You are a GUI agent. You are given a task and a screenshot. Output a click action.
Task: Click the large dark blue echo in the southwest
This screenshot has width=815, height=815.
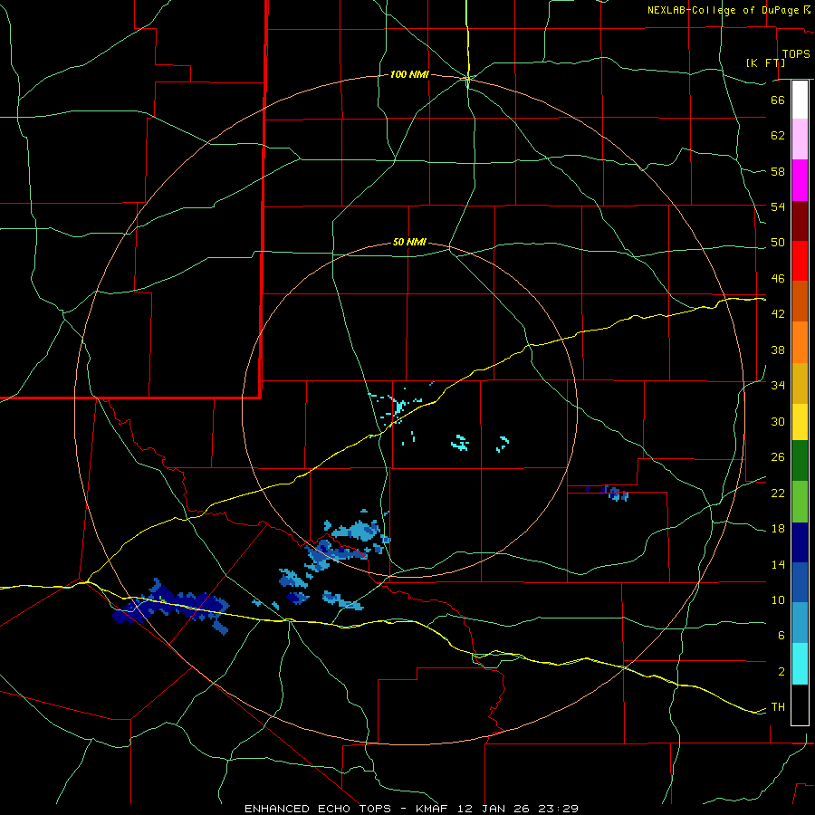(171, 607)
